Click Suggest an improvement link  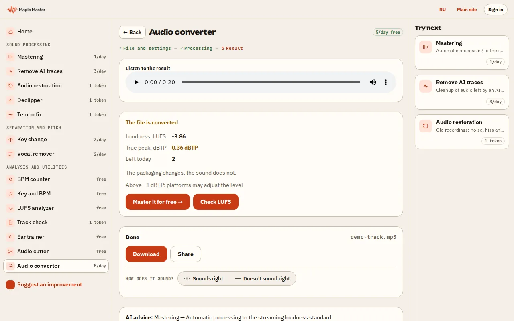click(x=49, y=284)
